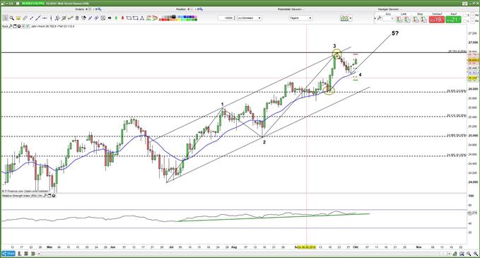
Task: Open the chart style dropdown arrow
Action: (x=351, y=18)
